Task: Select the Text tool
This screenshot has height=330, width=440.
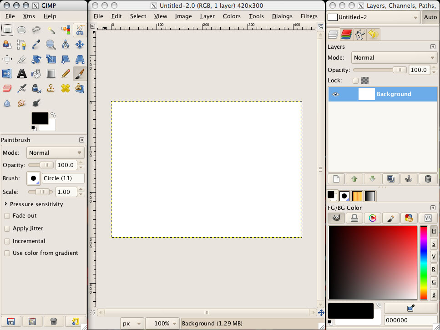Action: coord(21,74)
